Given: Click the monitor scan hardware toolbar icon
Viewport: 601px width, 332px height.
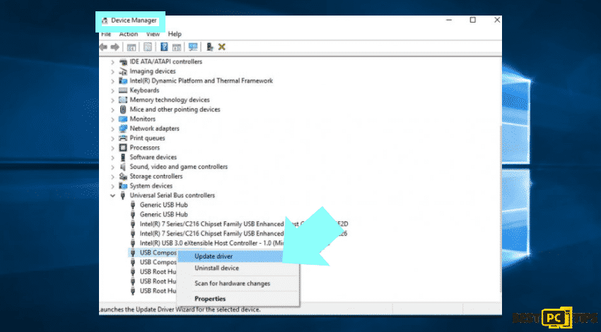Looking at the screenshot, I should pos(193,47).
